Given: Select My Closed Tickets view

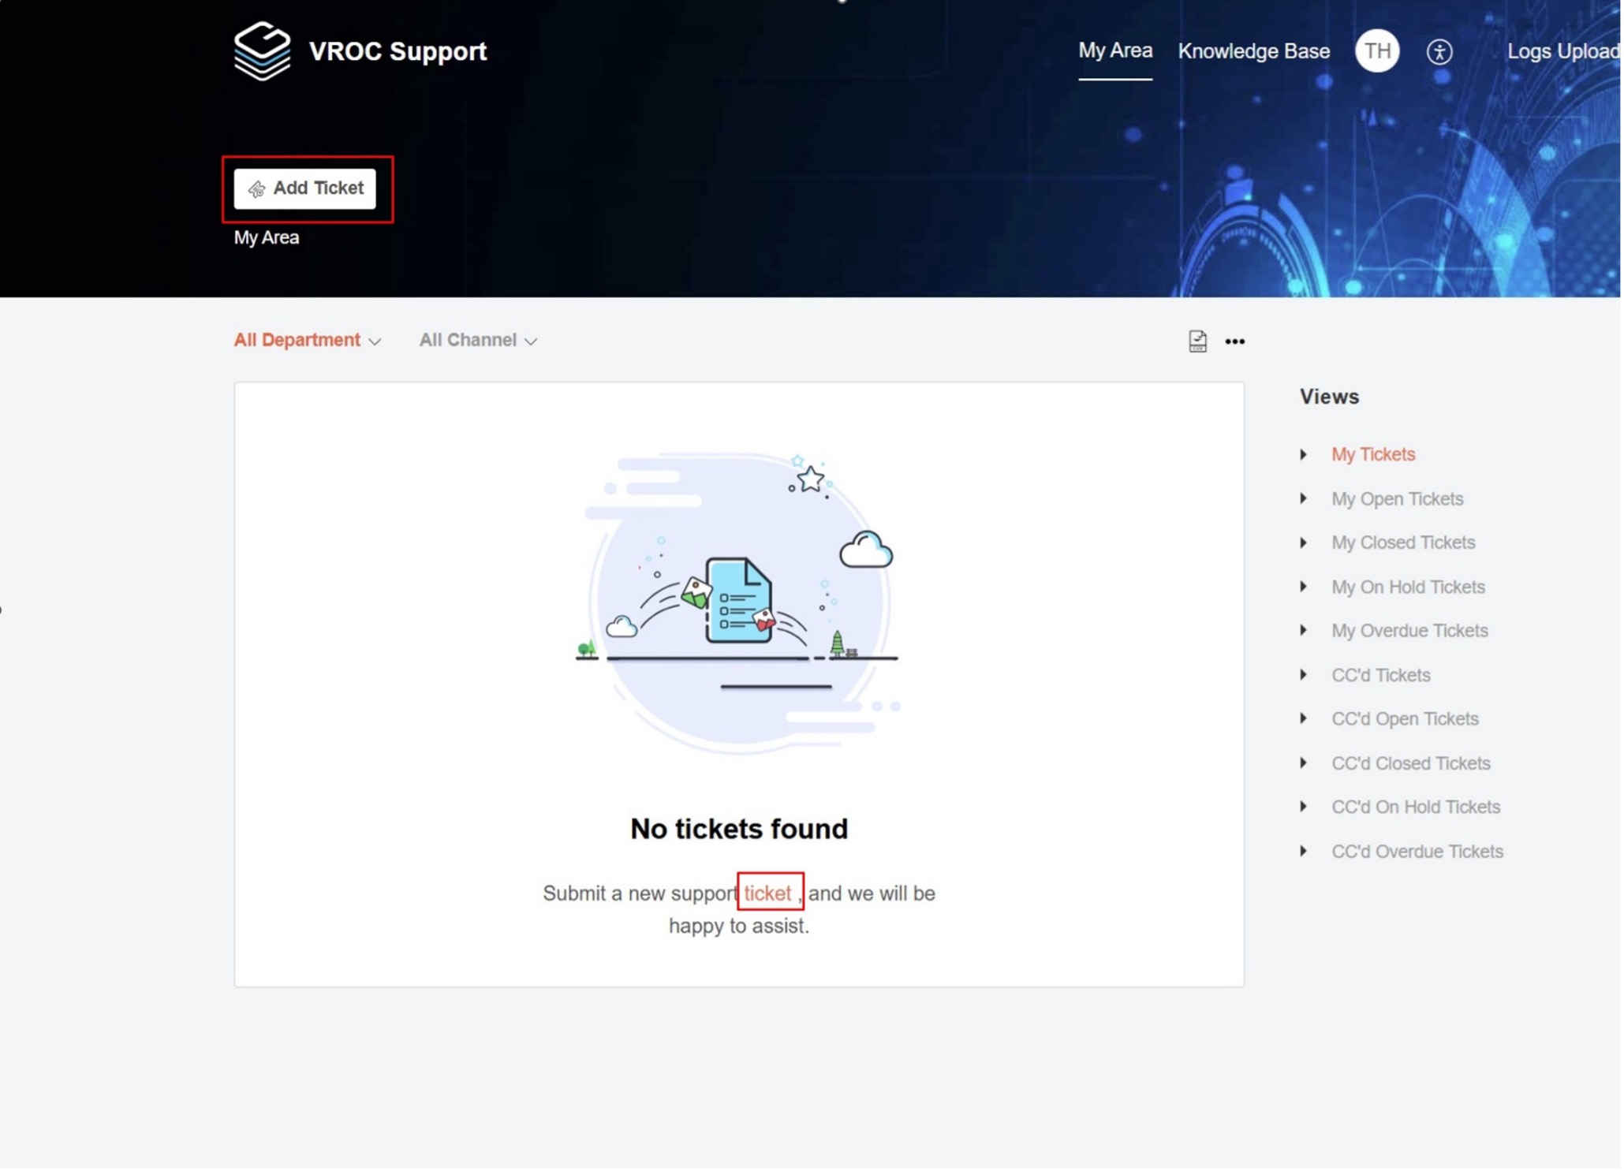Looking at the screenshot, I should point(1402,543).
